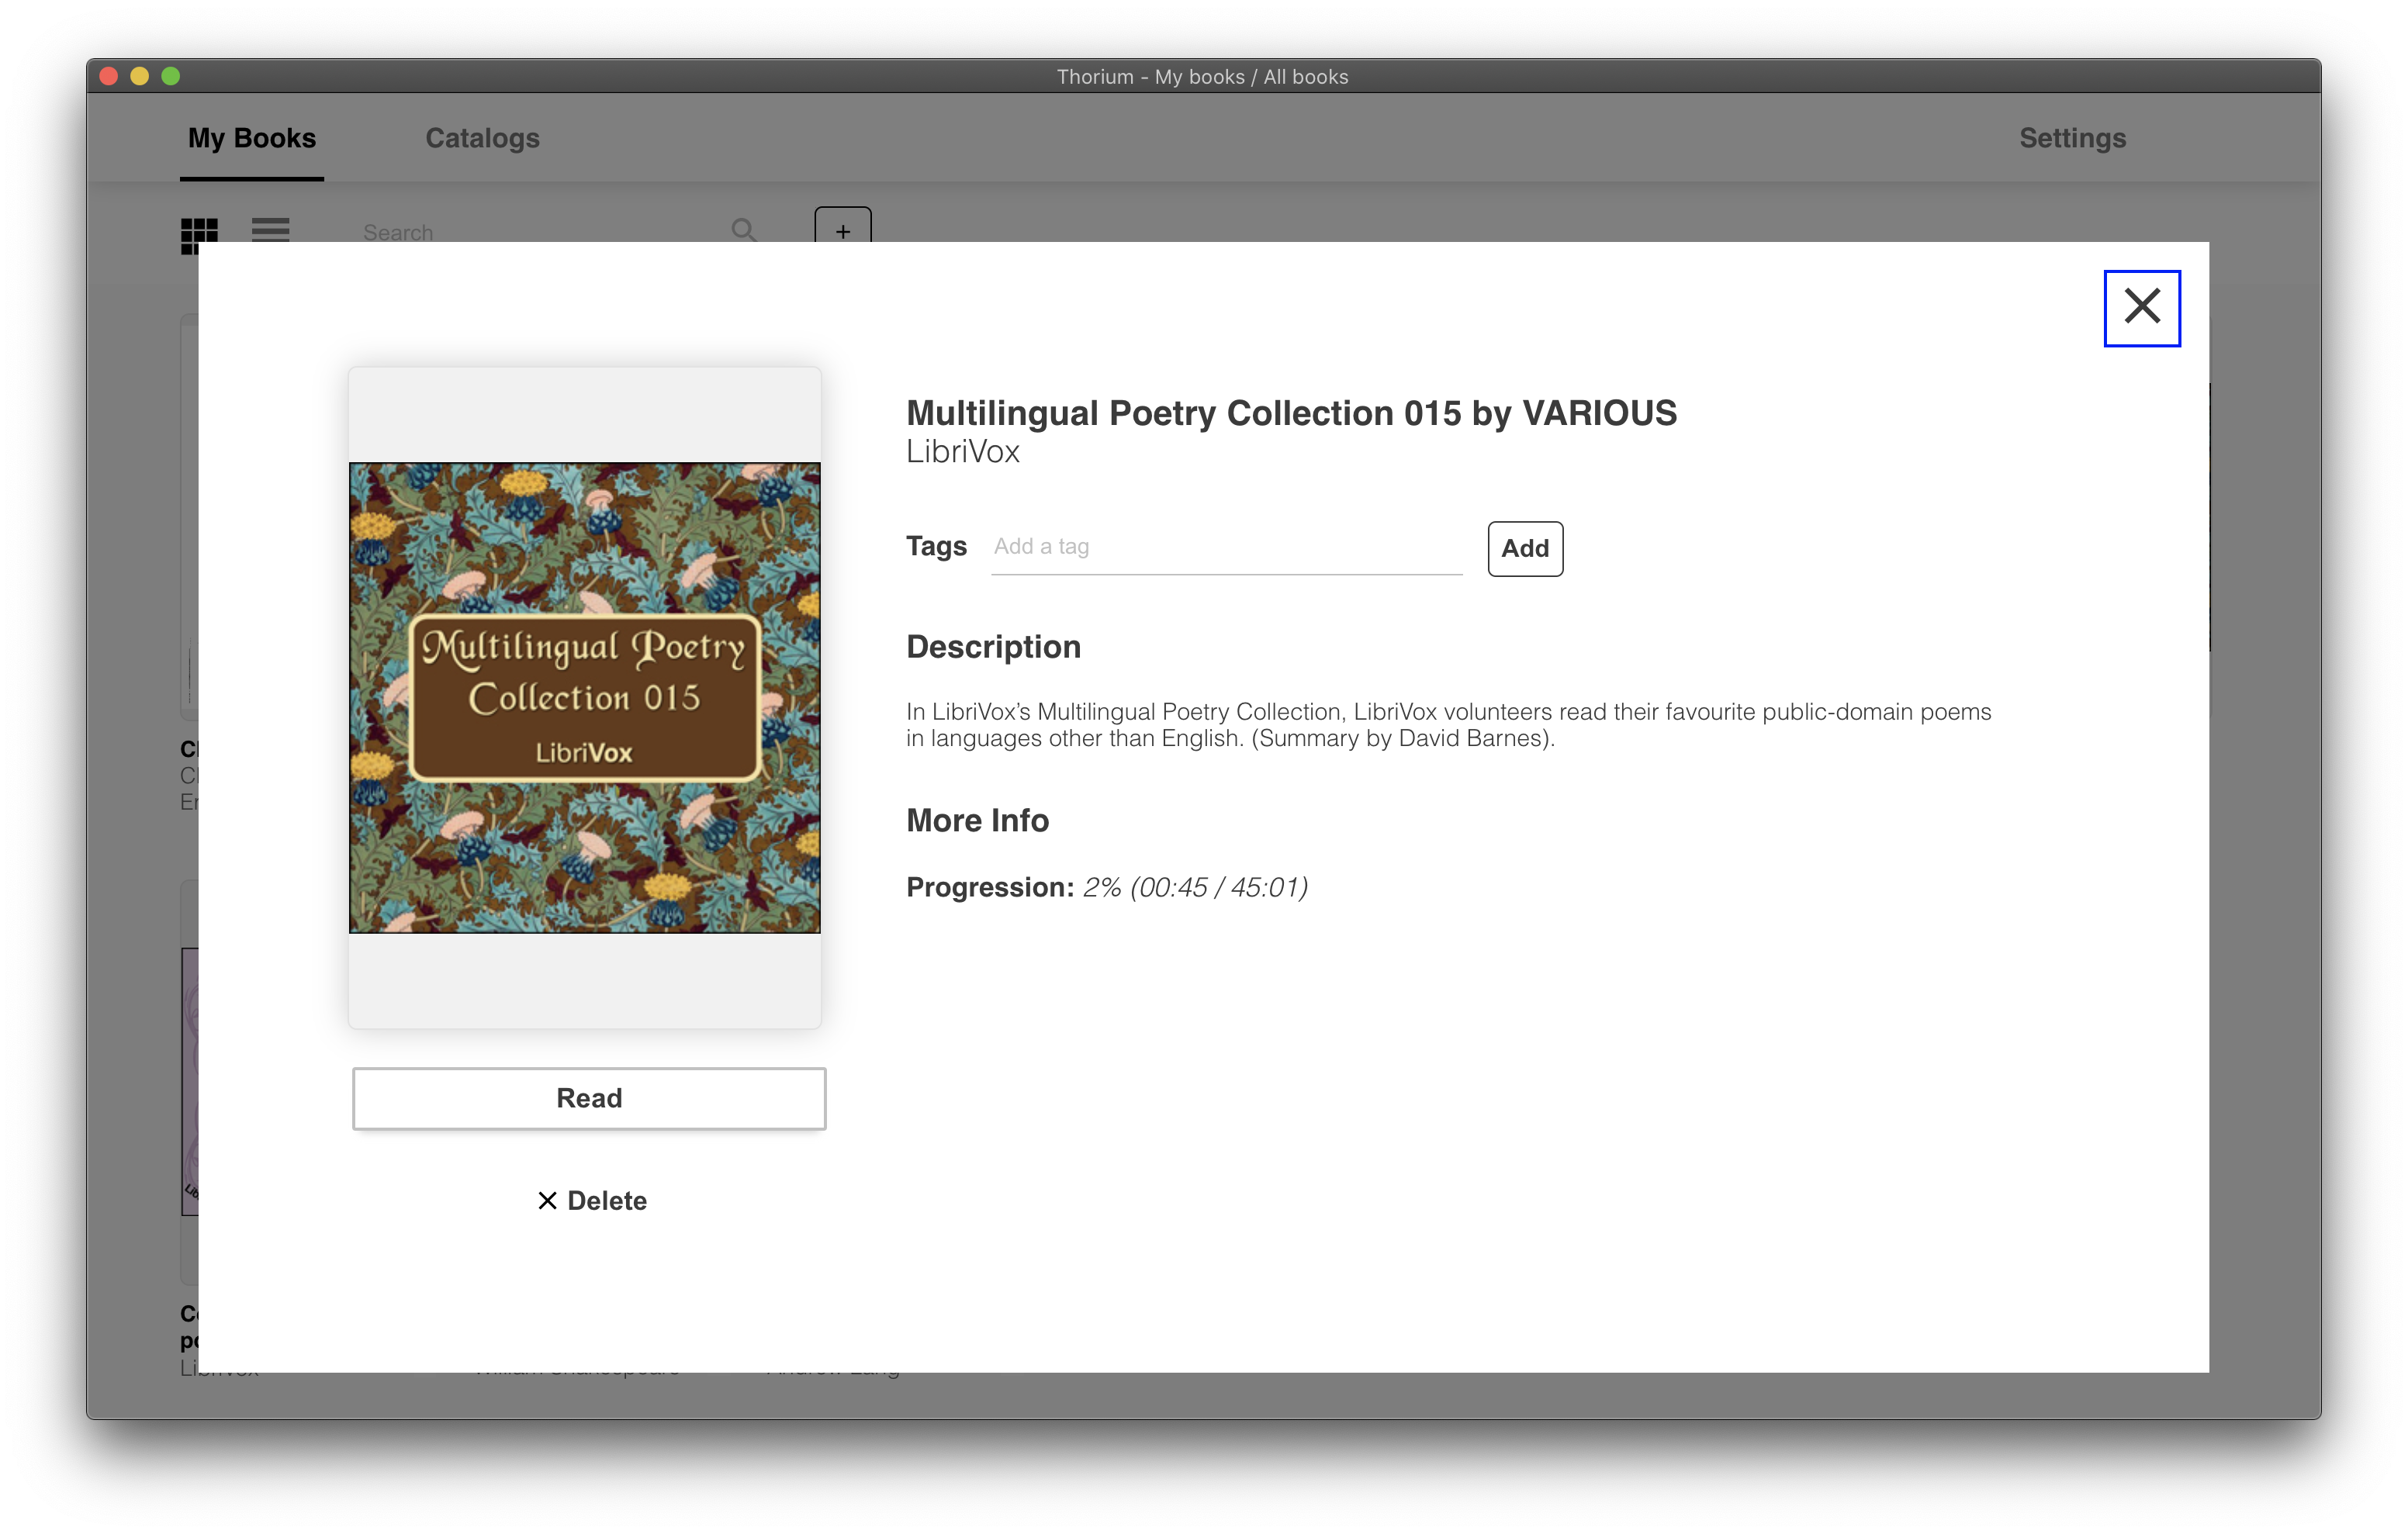Click the red macOS close button
This screenshot has width=2408, height=1534.
(x=110, y=76)
